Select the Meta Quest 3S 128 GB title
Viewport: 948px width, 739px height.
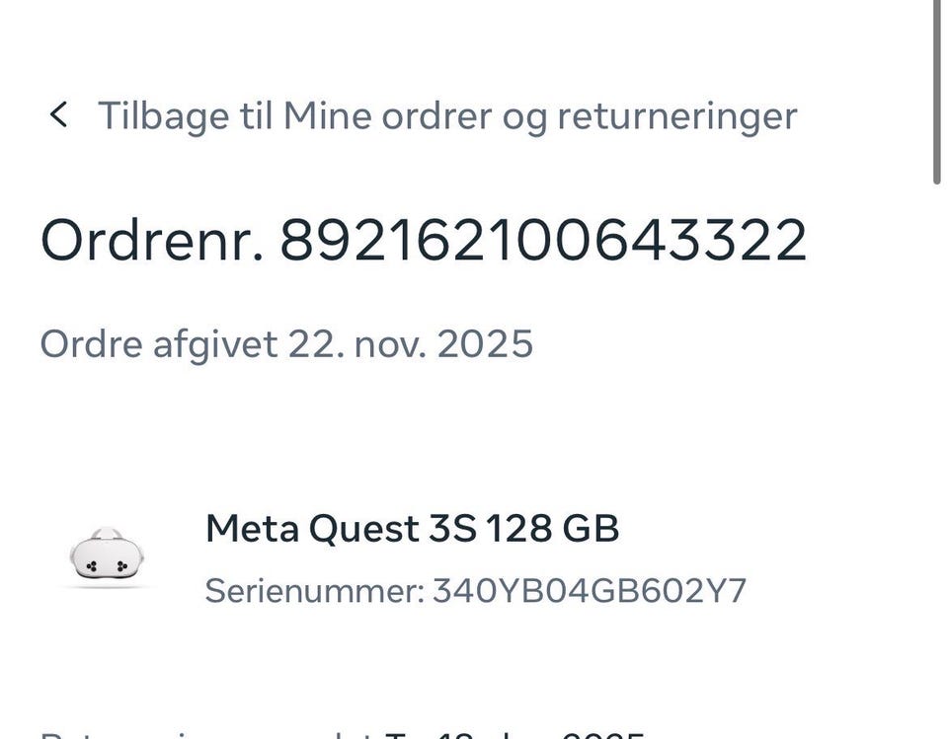point(412,529)
